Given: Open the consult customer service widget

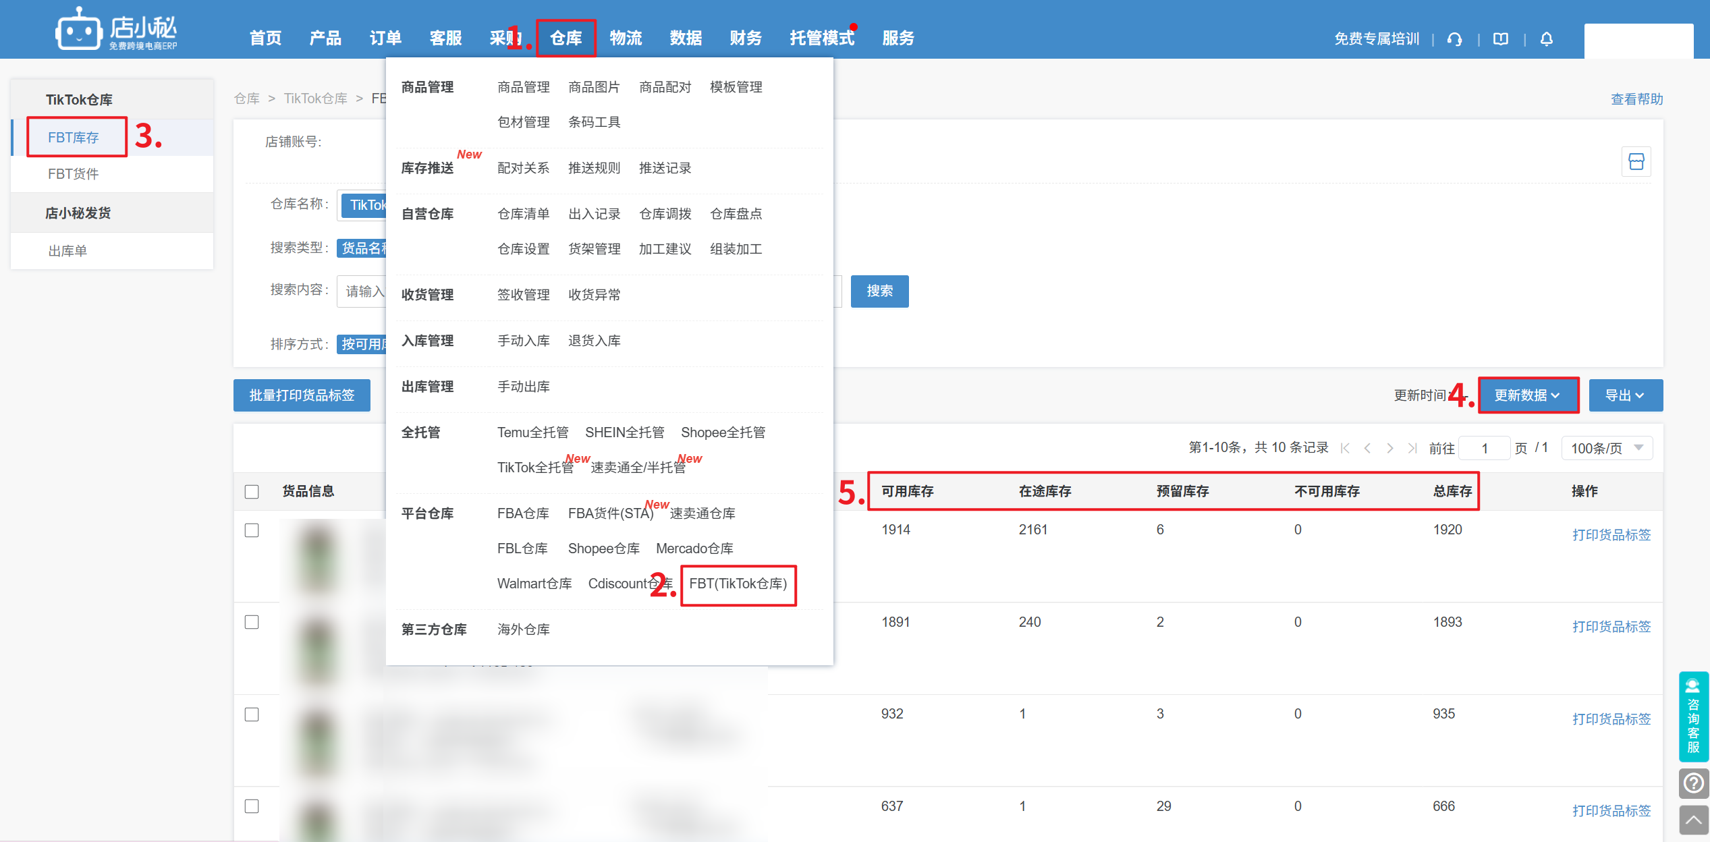Looking at the screenshot, I should 1693,717.
